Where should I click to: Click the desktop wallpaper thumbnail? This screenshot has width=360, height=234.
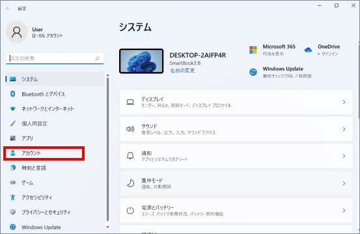click(x=141, y=61)
